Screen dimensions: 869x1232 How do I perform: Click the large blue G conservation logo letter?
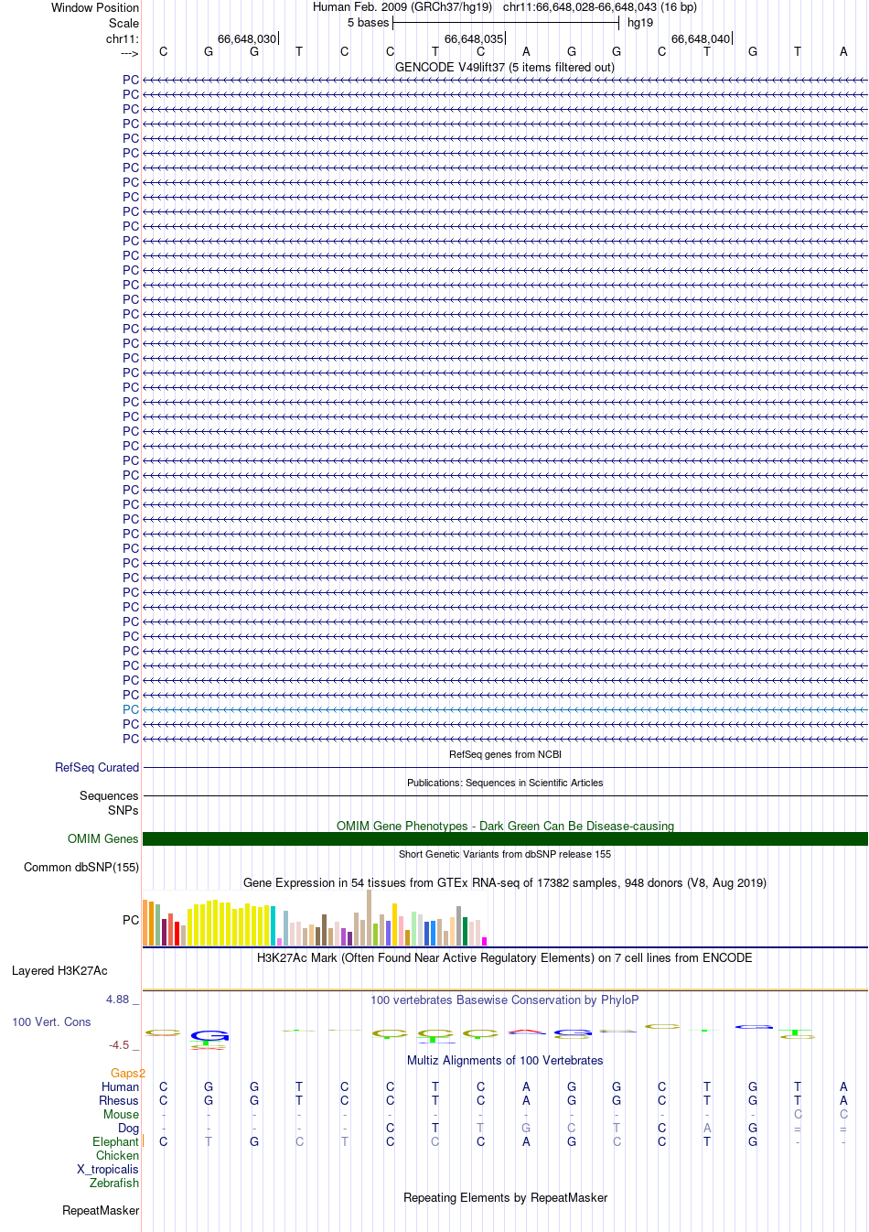209,1036
